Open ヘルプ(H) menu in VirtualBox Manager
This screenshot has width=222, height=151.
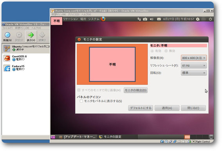(36, 28)
